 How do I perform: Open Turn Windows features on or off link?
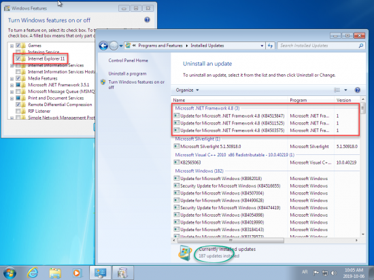pyautogui.click(x=137, y=84)
